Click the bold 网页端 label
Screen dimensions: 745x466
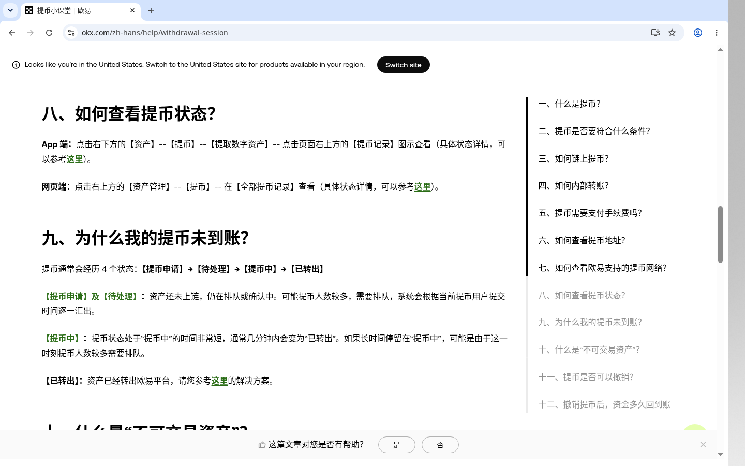pyautogui.click(x=56, y=186)
